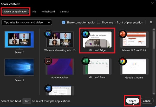Select the Google Chrome window thumbnail

coord(134,66)
